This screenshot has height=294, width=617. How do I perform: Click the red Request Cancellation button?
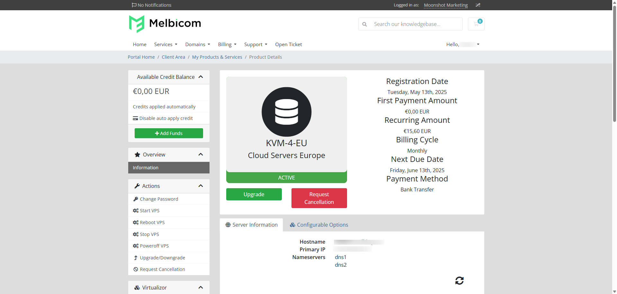319,198
